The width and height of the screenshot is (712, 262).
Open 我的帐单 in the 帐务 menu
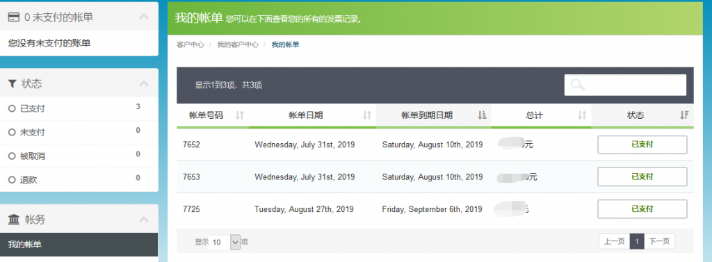79,245
